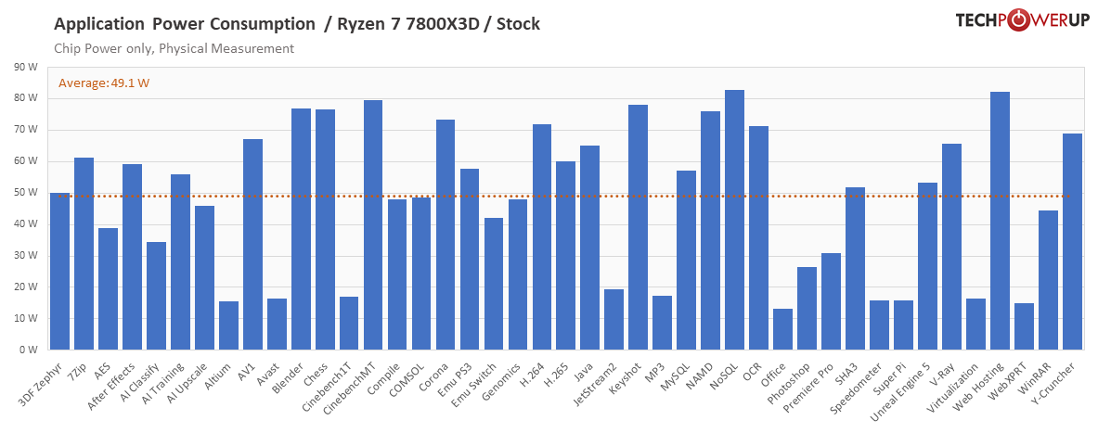
Task: Select the Photoshop bar
Action: click(x=807, y=309)
